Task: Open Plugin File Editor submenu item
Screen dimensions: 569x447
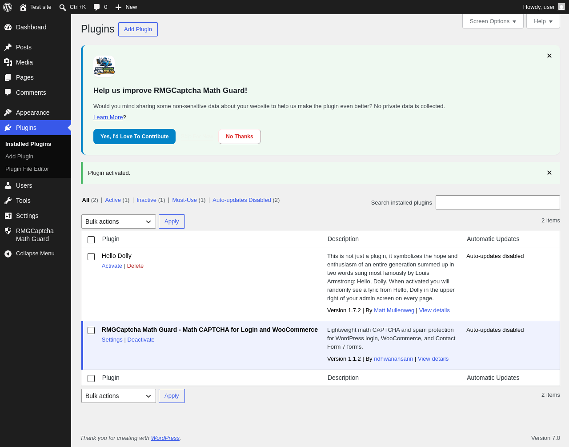Action: coord(27,169)
